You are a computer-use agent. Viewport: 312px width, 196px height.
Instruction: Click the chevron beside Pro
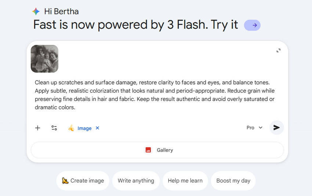pyautogui.click(x=261, y=128)
